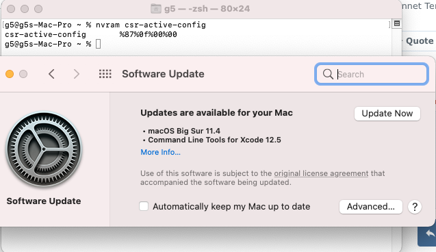436x252 pixels.
Task: Enable Automatically keep my Mac up to date
Action: pyautogui.click(x=144, y=206)
